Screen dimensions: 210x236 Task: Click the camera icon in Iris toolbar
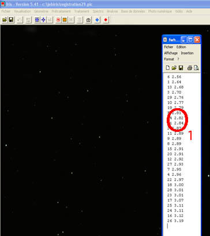[88, 20]
